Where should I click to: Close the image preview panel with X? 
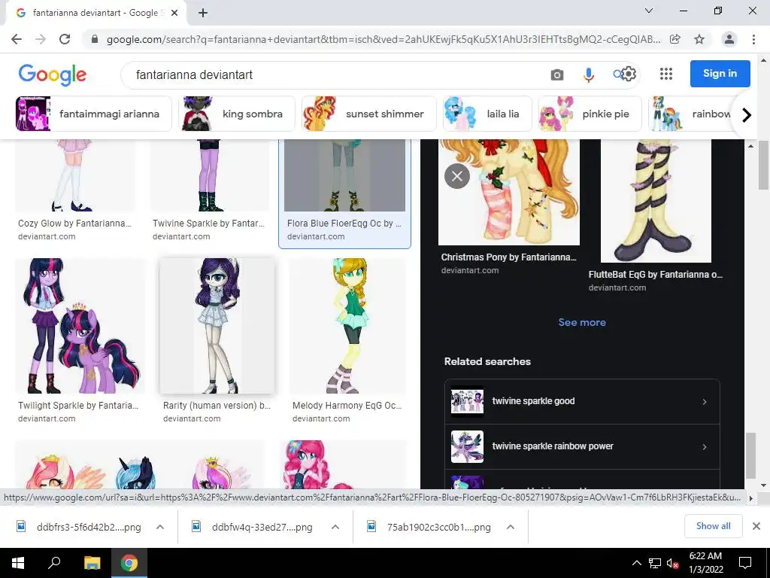(x=457, y=176)
